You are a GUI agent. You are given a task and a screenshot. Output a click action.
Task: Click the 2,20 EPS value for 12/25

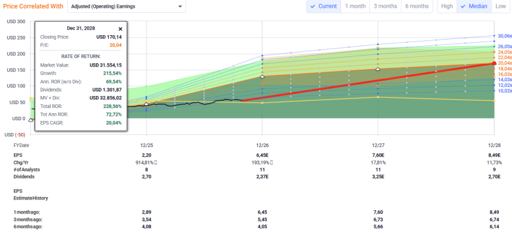click(x=147, y=155)
